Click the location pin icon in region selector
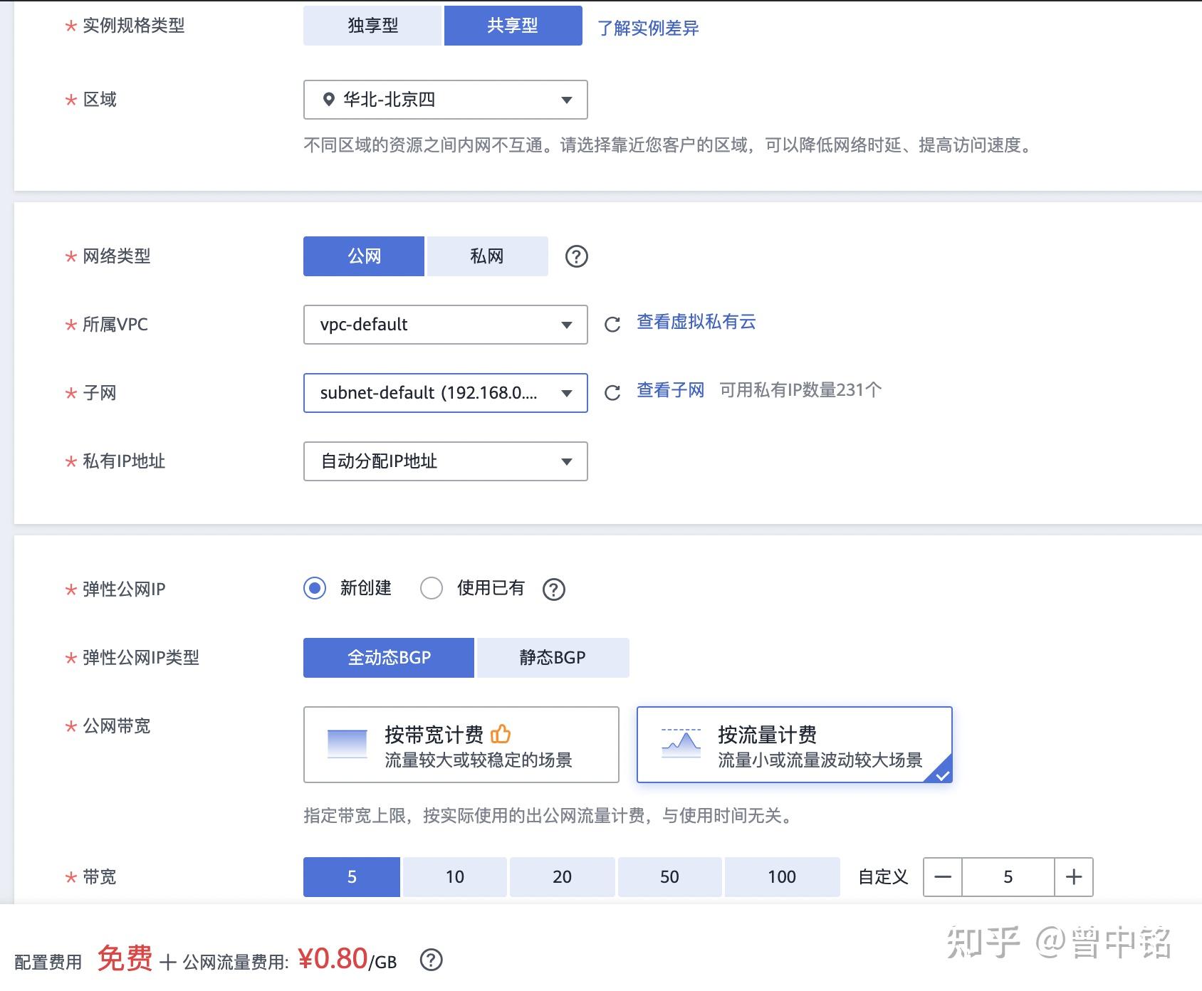Screen dimensions: 1202x991 coord(328,100)
